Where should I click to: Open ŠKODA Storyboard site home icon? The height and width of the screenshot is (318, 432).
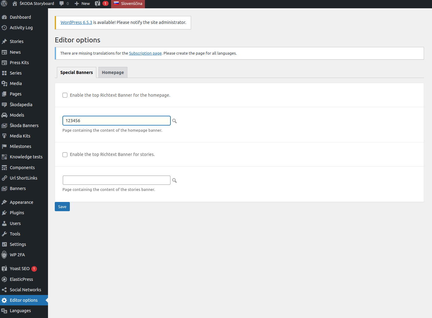[15, 3]
